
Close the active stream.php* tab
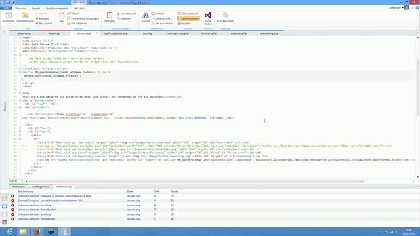point(97,33)
